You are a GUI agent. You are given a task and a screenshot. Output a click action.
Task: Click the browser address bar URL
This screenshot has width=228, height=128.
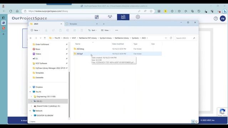pyautogui.click(x=48, y=11)
